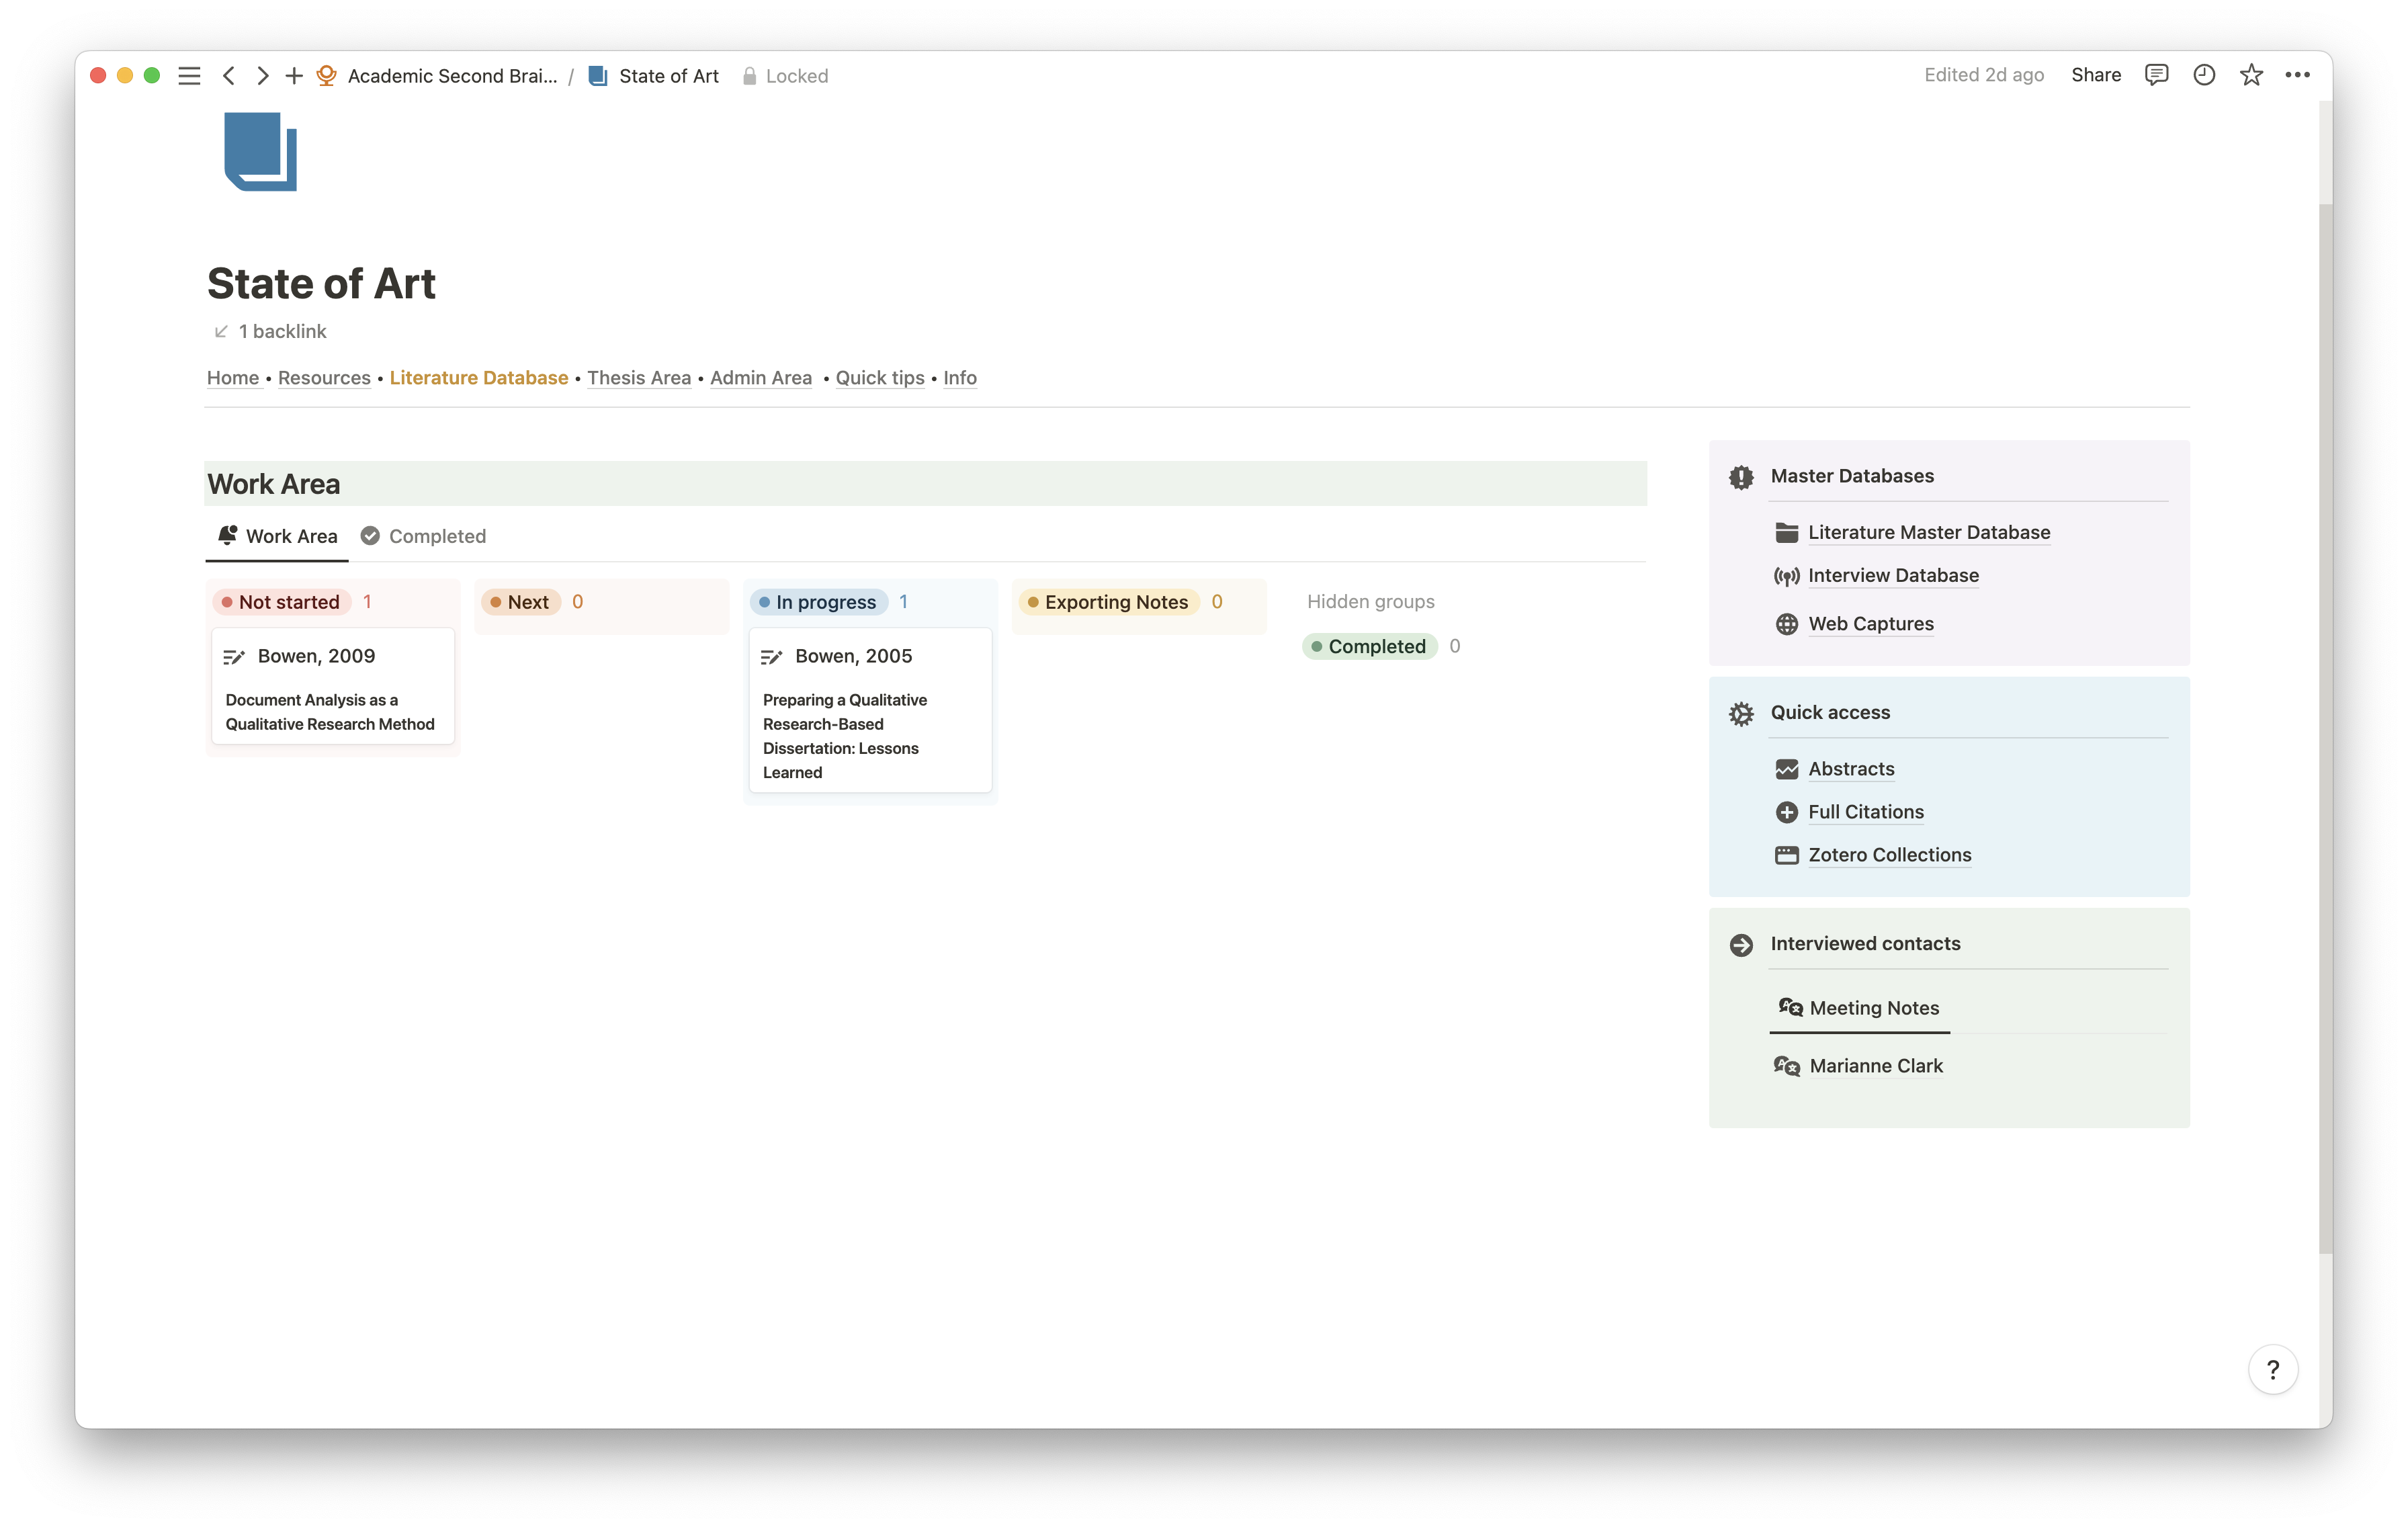2408x1528 pixels.
Task: Open the Bowen, 2009 card
Action: [x=333, y=686]
